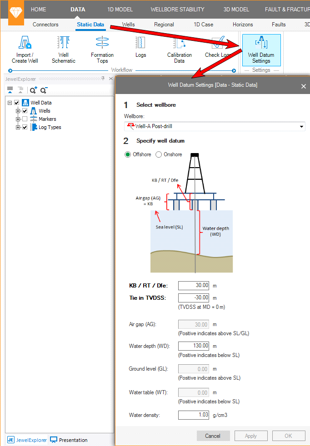Click Well Datum Settings in ribbon
This screenshot has width=310, height=446.
[x=261, y=49]
